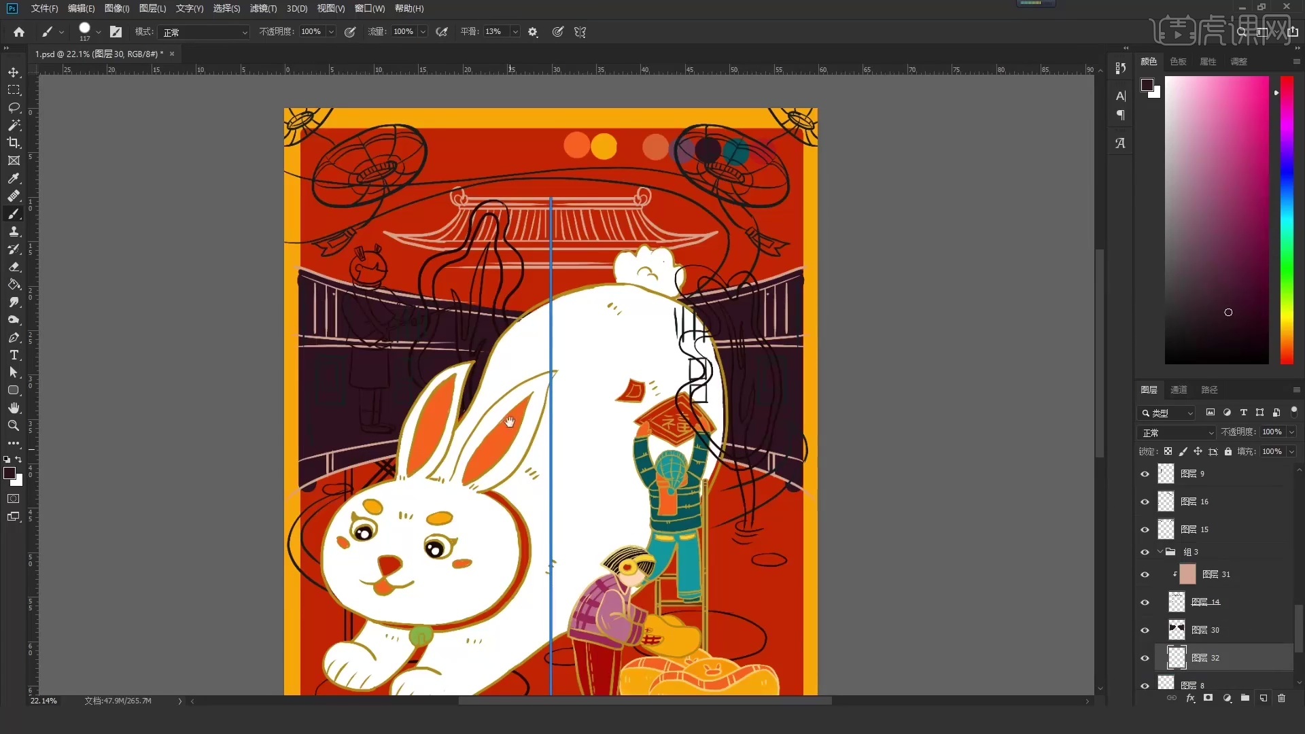Create new layer from panel footer
The height and width of the screenshot is (734, 1305).
tap(1263, 698)
